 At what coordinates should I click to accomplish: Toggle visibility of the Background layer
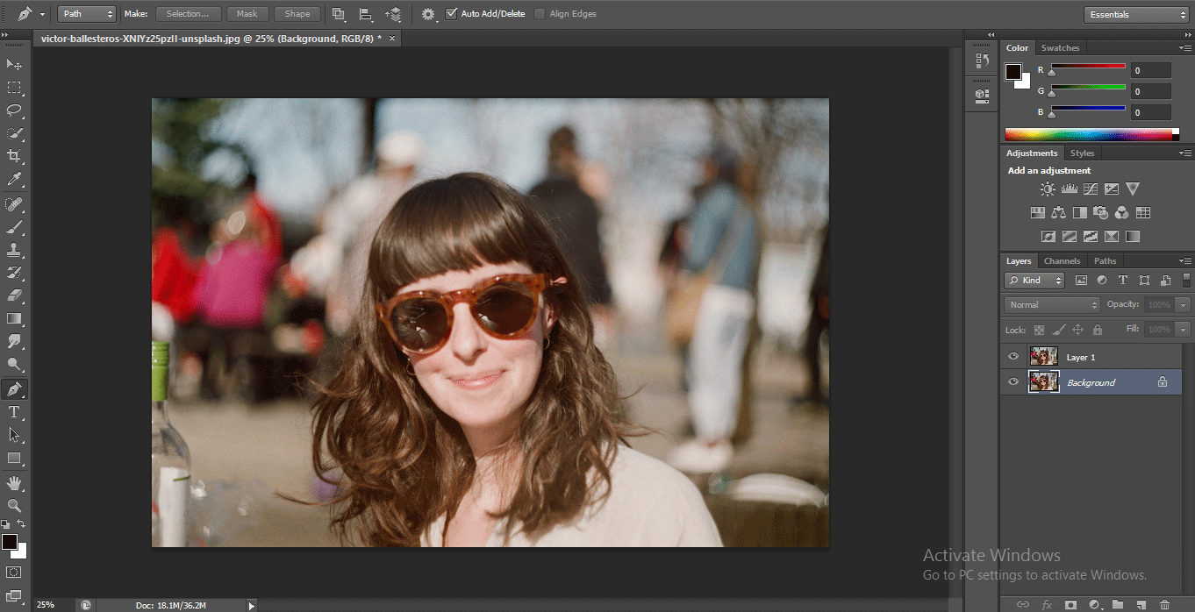pyautogui.click(x=1013, y=382)
